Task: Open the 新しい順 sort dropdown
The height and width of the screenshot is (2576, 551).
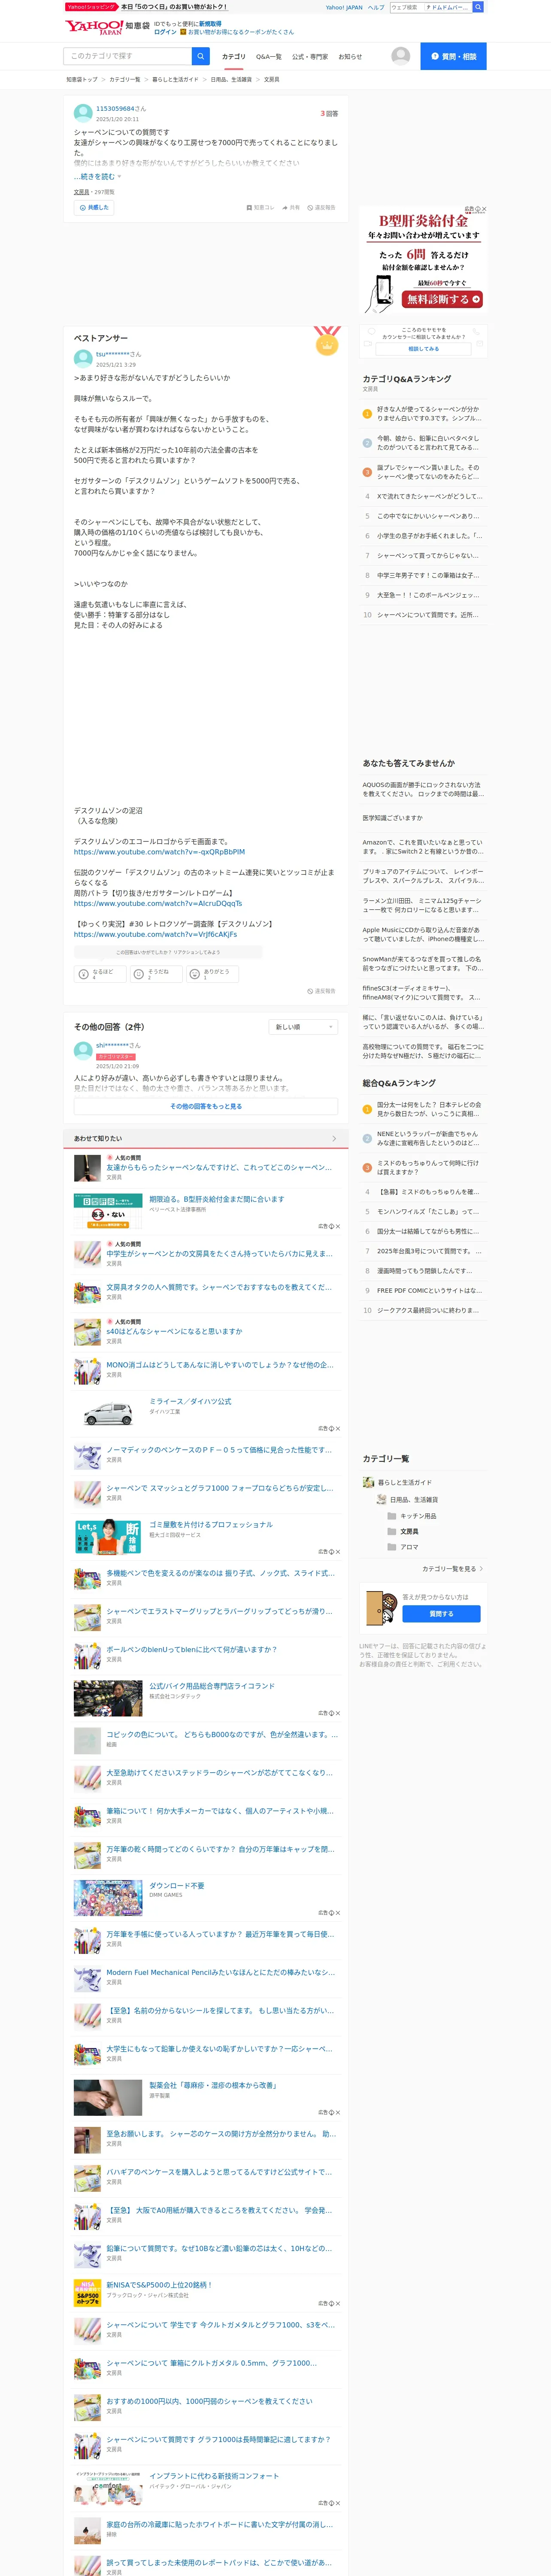Action: [x=304, y=1027]
